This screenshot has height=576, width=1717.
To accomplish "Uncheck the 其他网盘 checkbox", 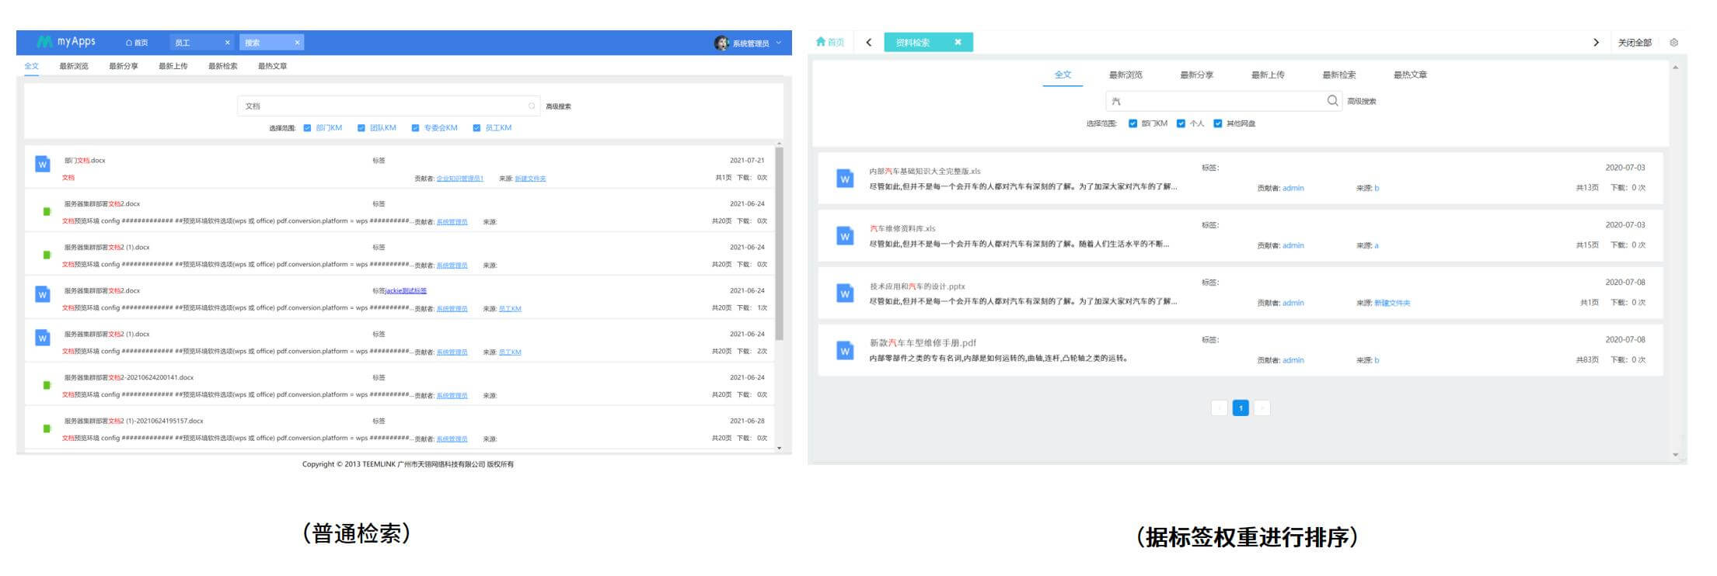I will point(1218,123).
